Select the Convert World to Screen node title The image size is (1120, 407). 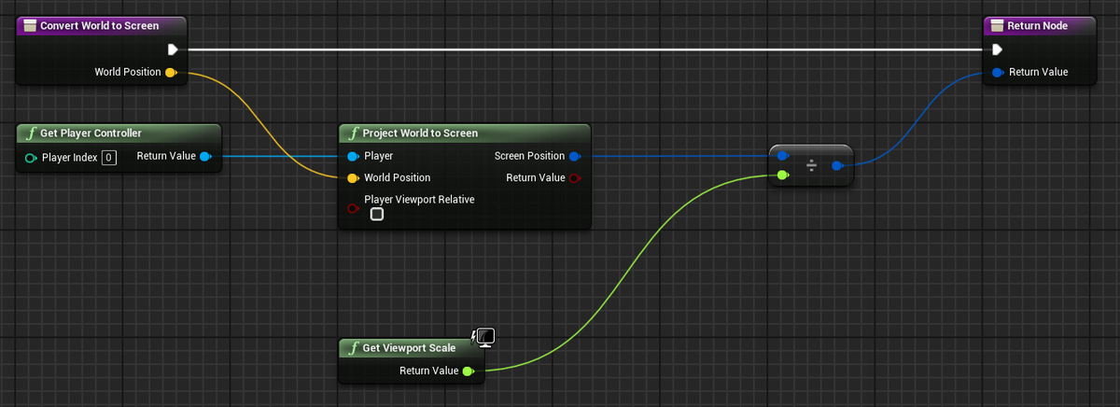pyautogui.click(x=99, y=25)
